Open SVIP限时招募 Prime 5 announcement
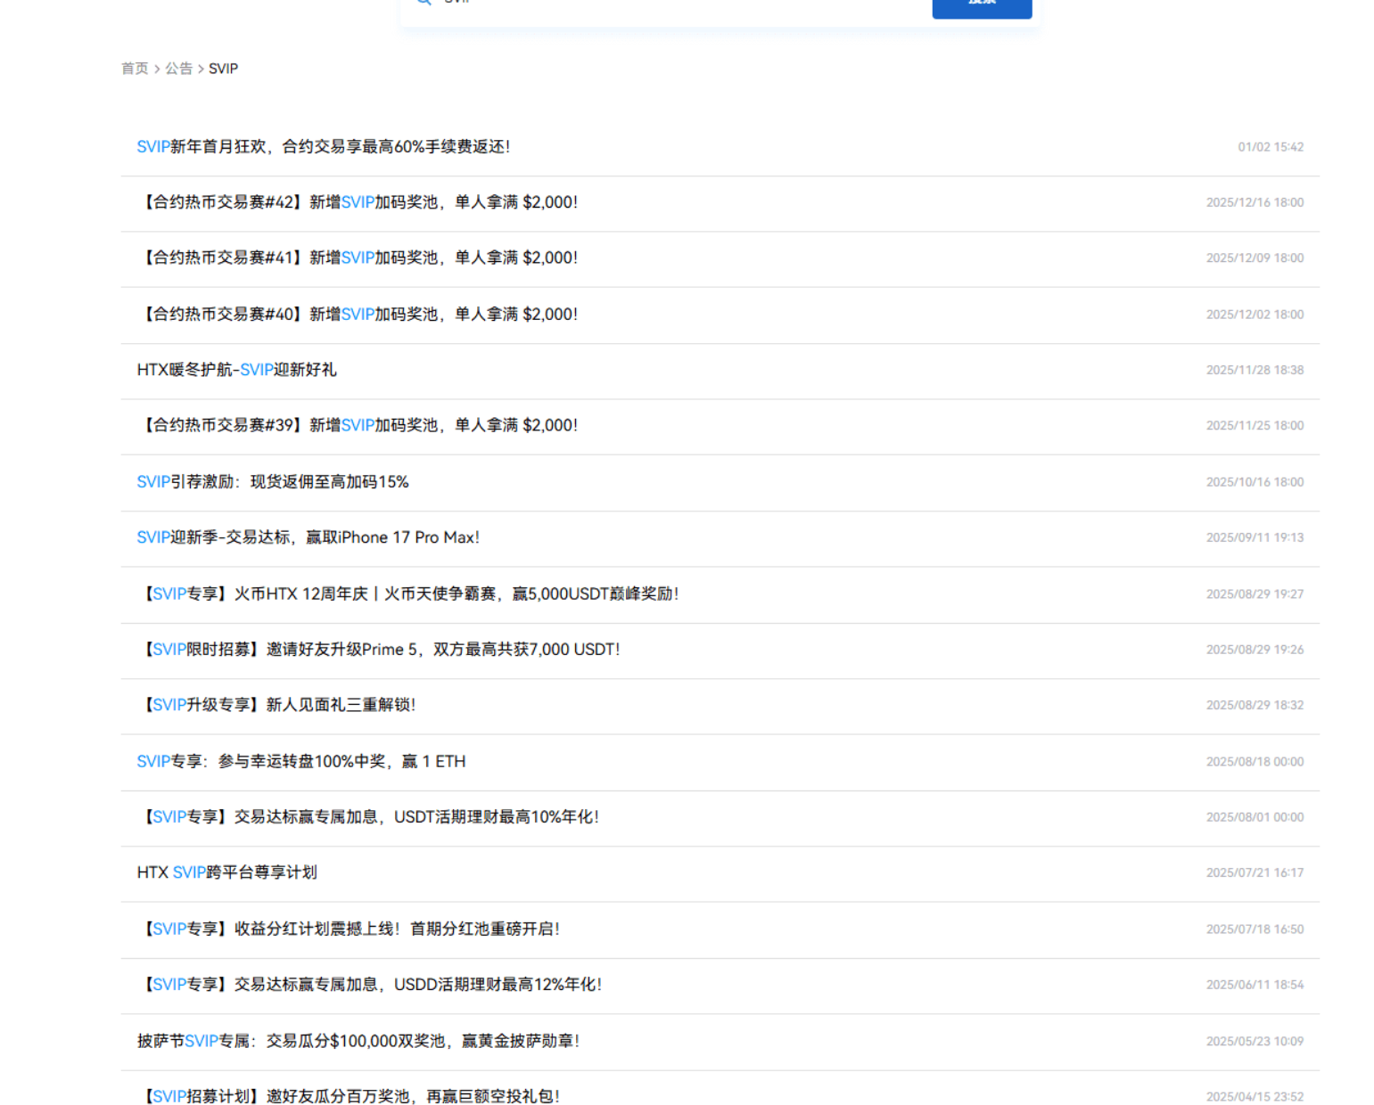 pyautogui.click(x=378, y=650)
